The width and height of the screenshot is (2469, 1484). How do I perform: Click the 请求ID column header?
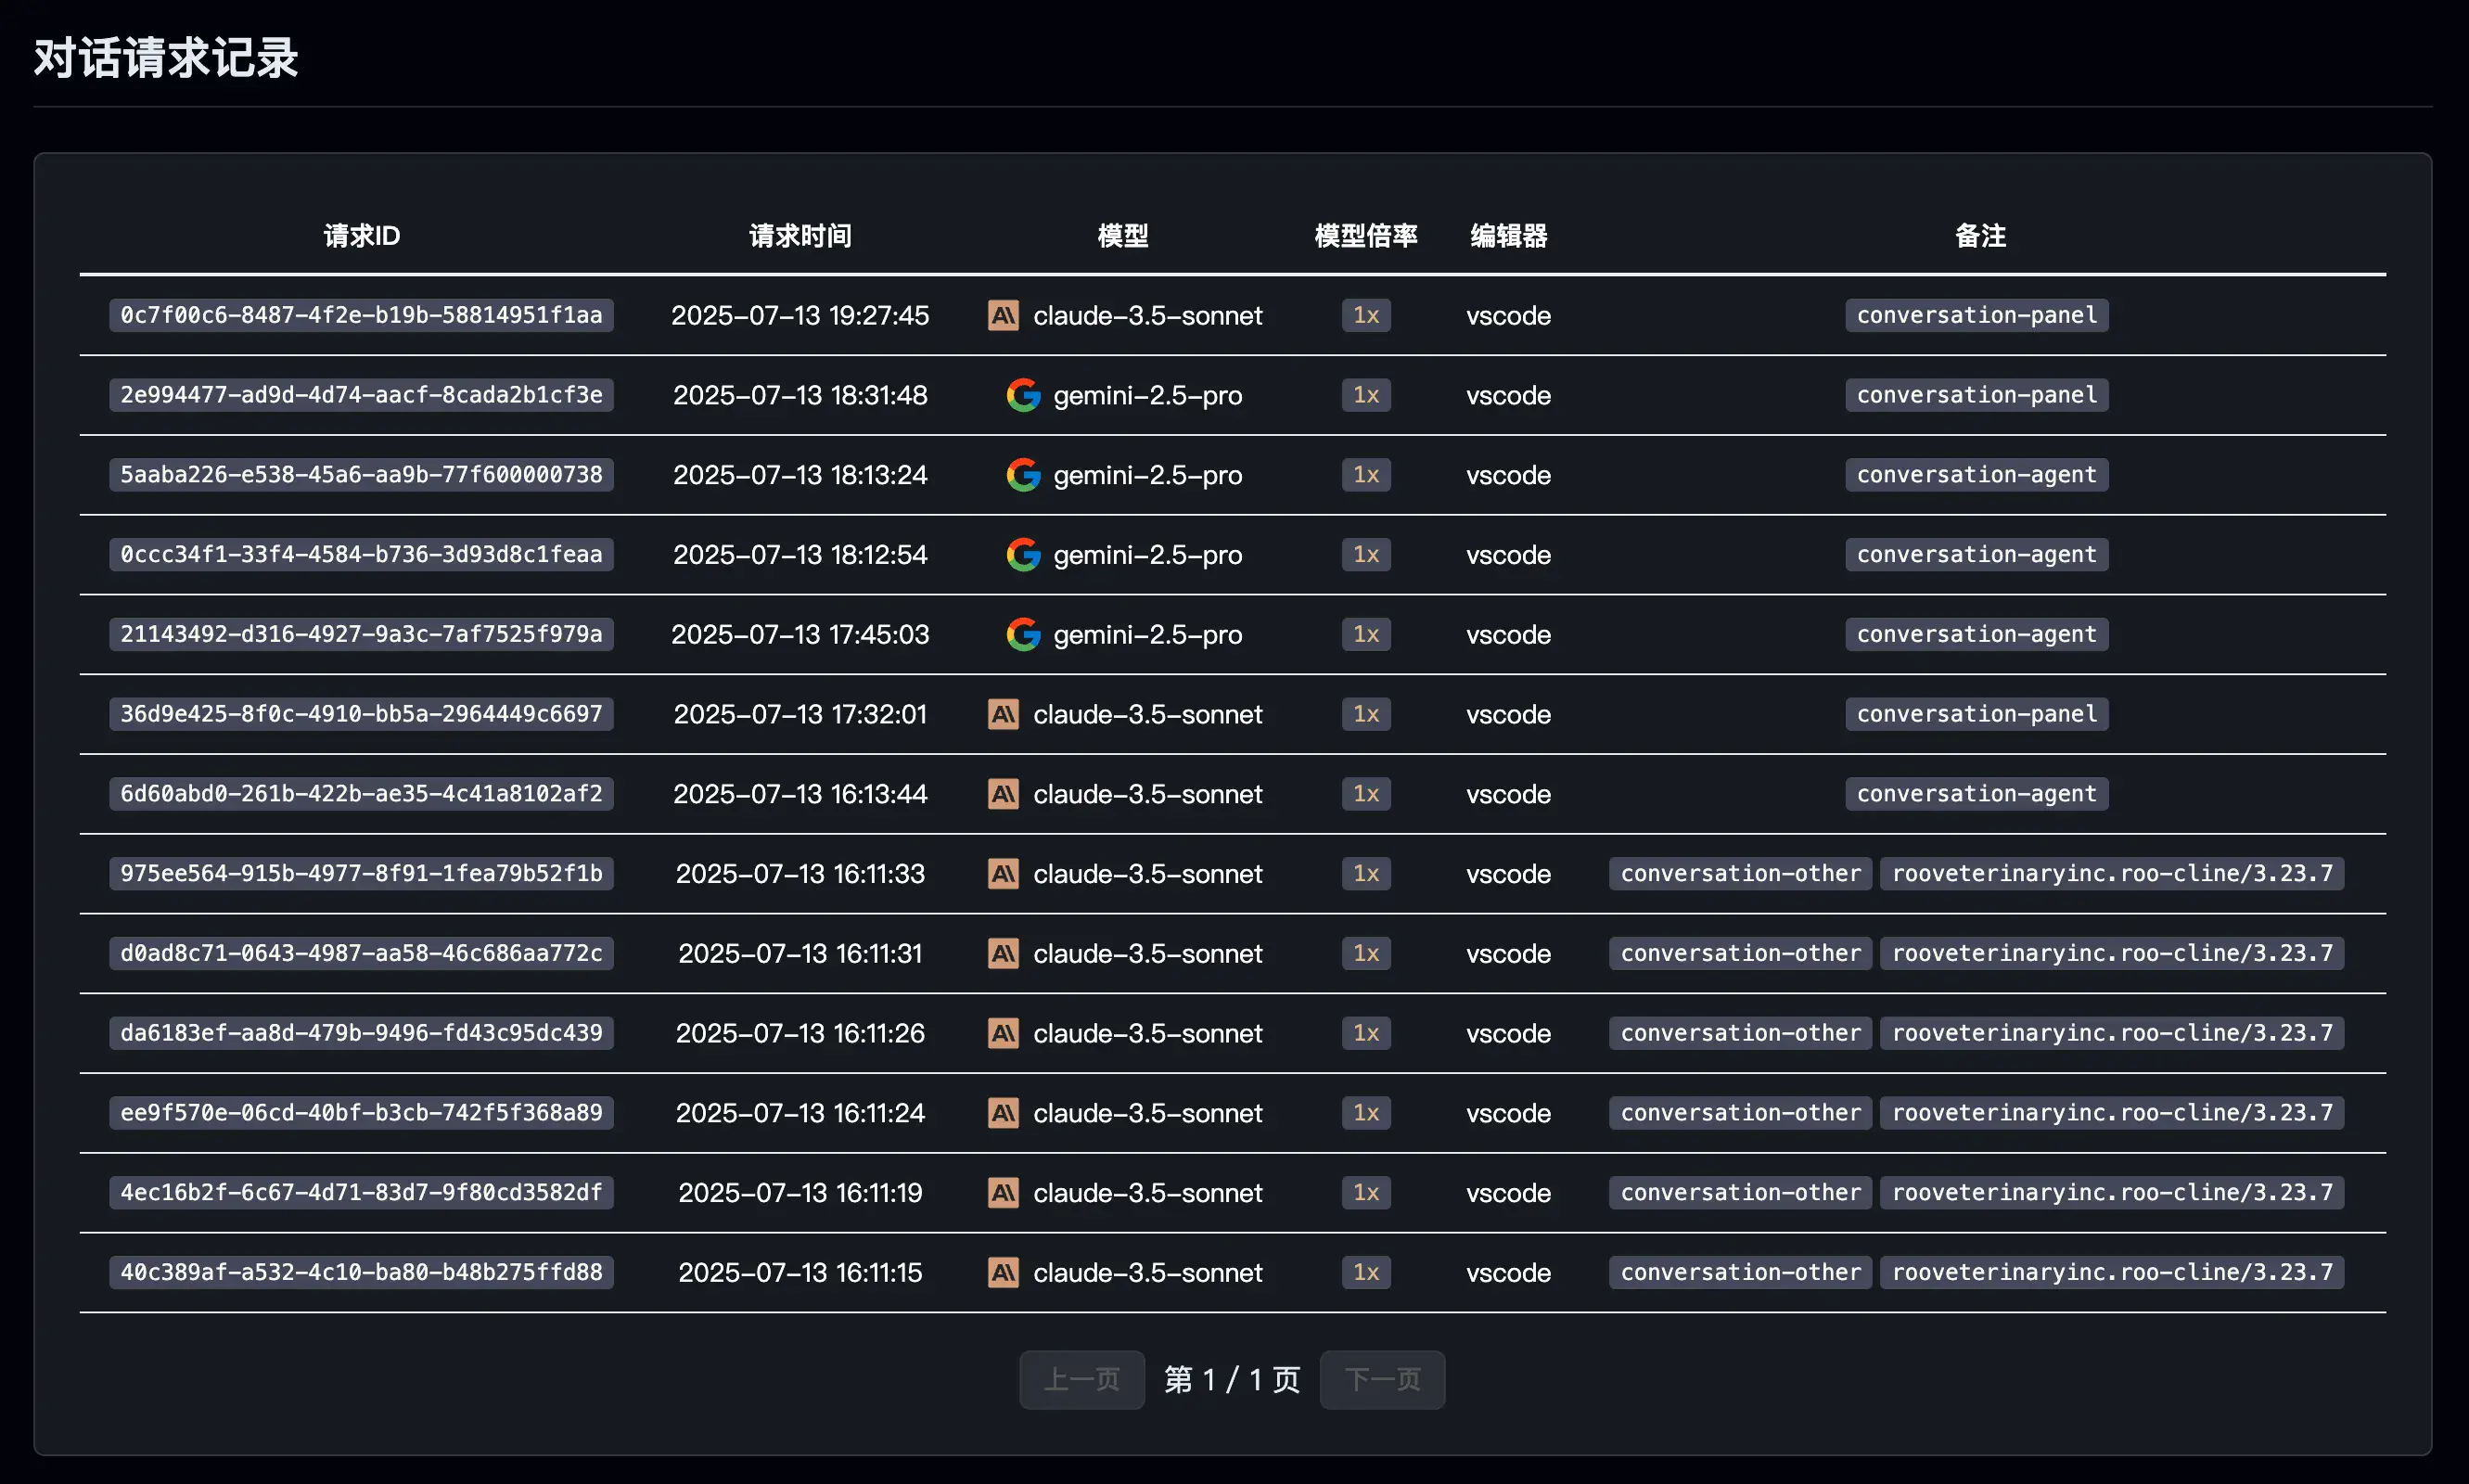point(361,236)
